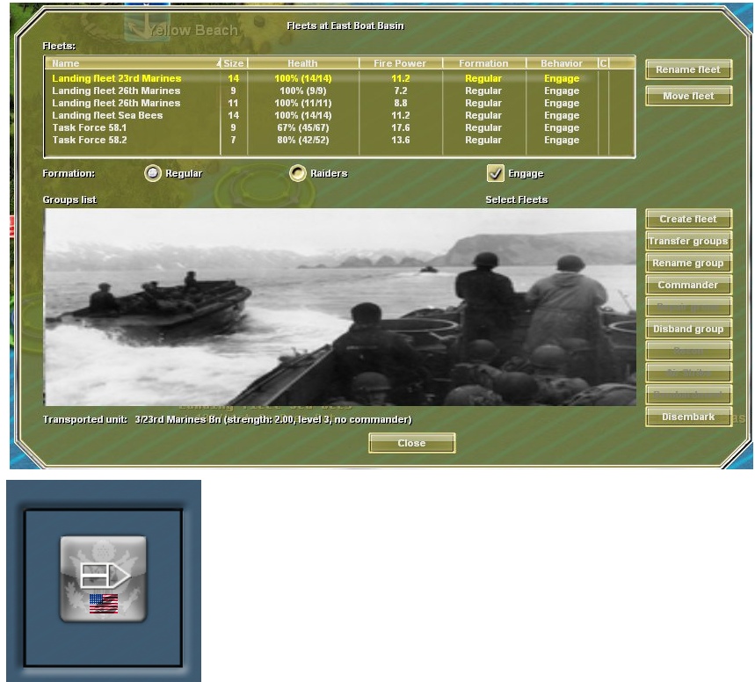This screenshot has height=682, width=755.
Task: Select the Task Force 58.2 fleet
Action: pyautogui.click(x=339, y=140)
